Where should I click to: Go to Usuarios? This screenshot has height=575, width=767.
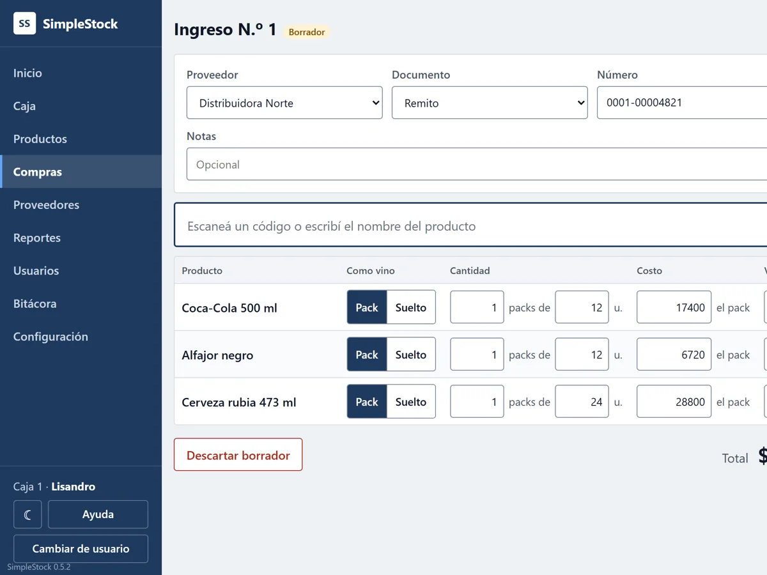point(81,270)
